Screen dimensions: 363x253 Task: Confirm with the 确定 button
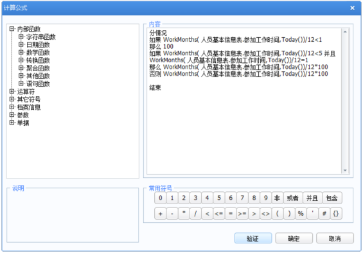coord(294,238)
